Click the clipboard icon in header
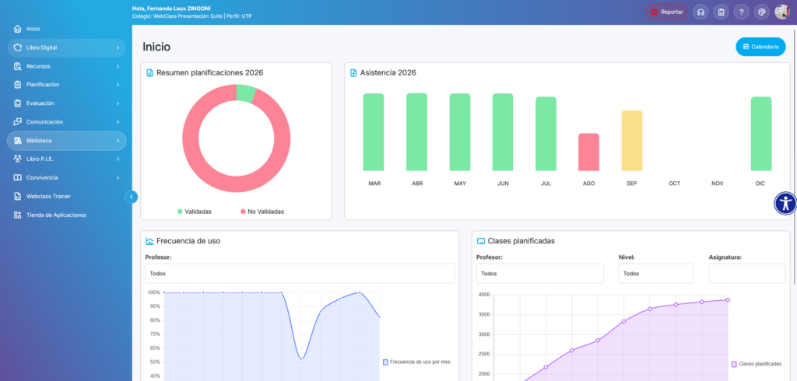 tap(722, 12)
